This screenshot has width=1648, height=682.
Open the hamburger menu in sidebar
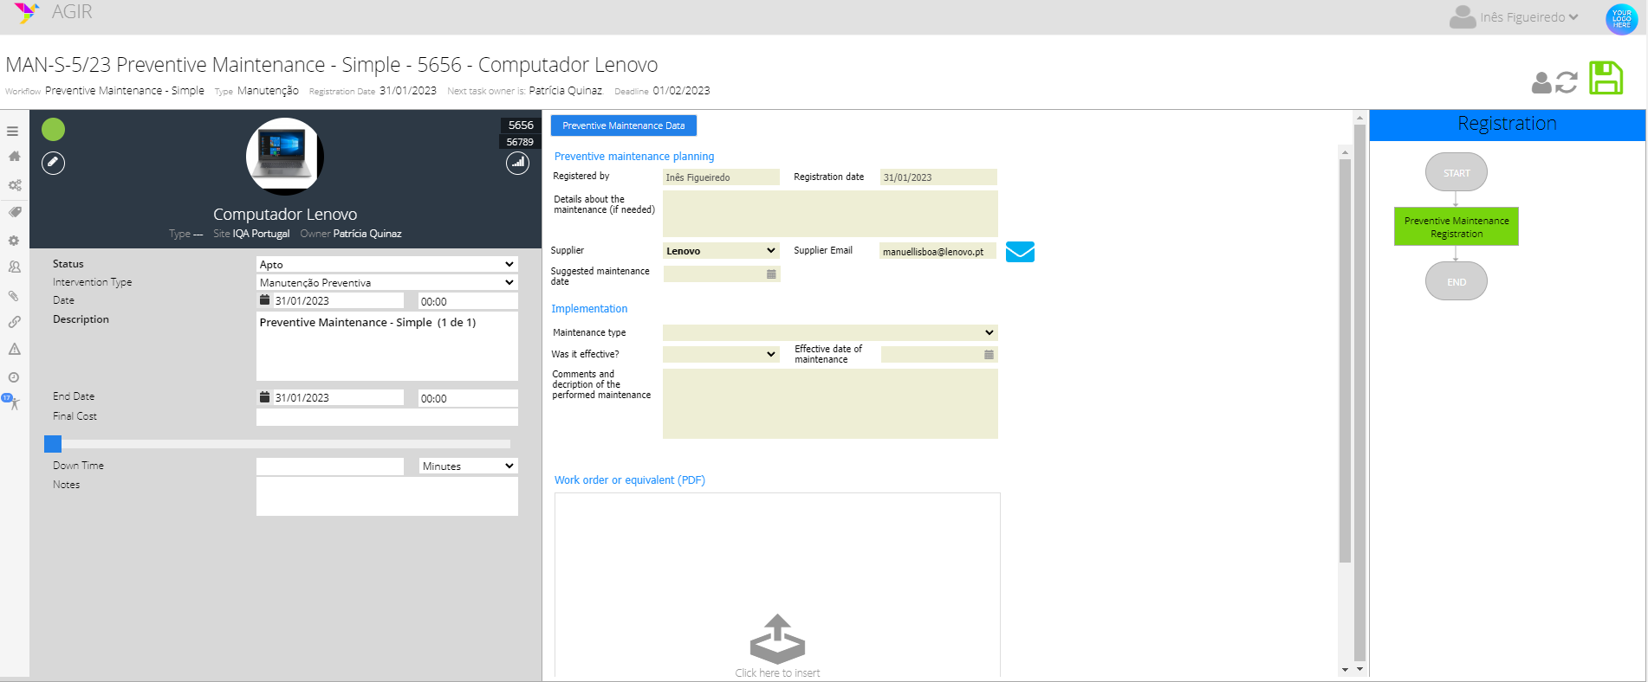(13, 132)
